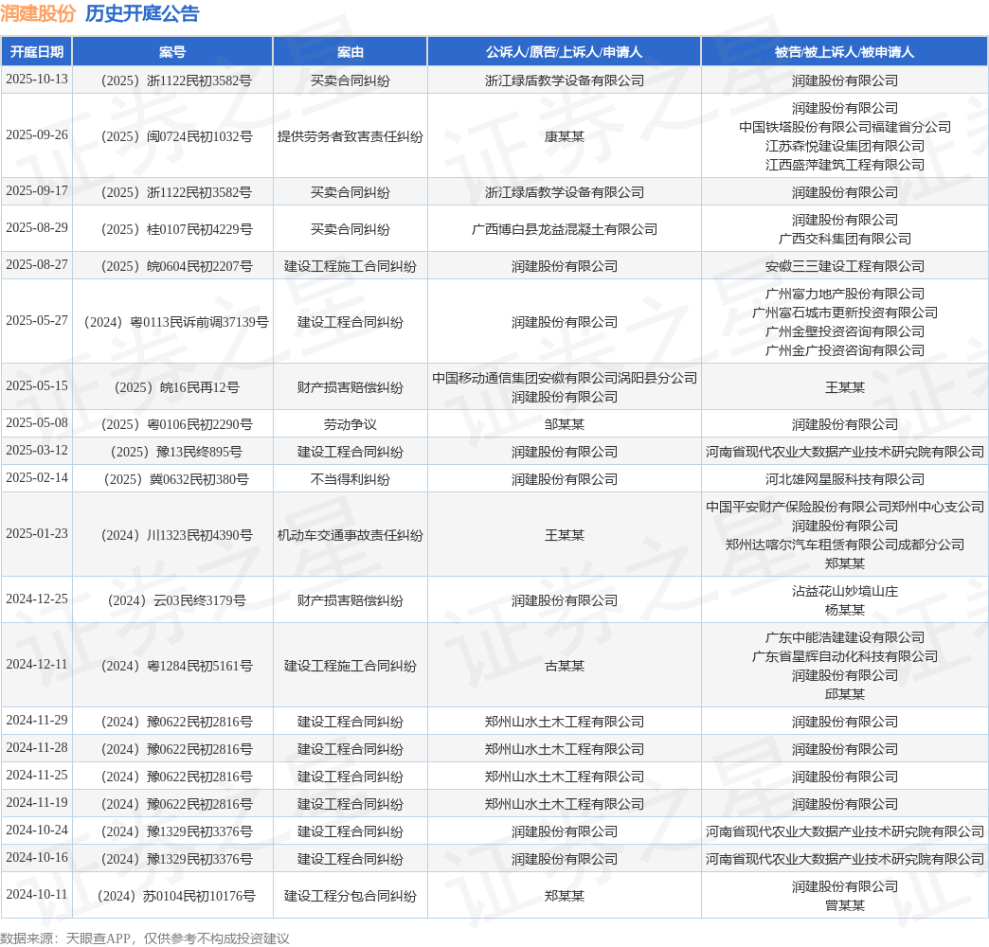Click the date cell 2024-10-24
Image resolution: width=989 pixels, height=947 pixels.
click(37, 830)
